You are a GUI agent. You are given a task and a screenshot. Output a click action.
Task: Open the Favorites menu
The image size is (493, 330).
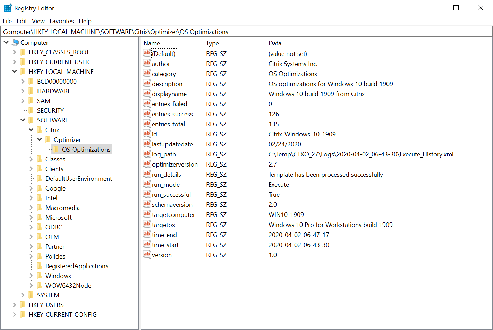61,21
